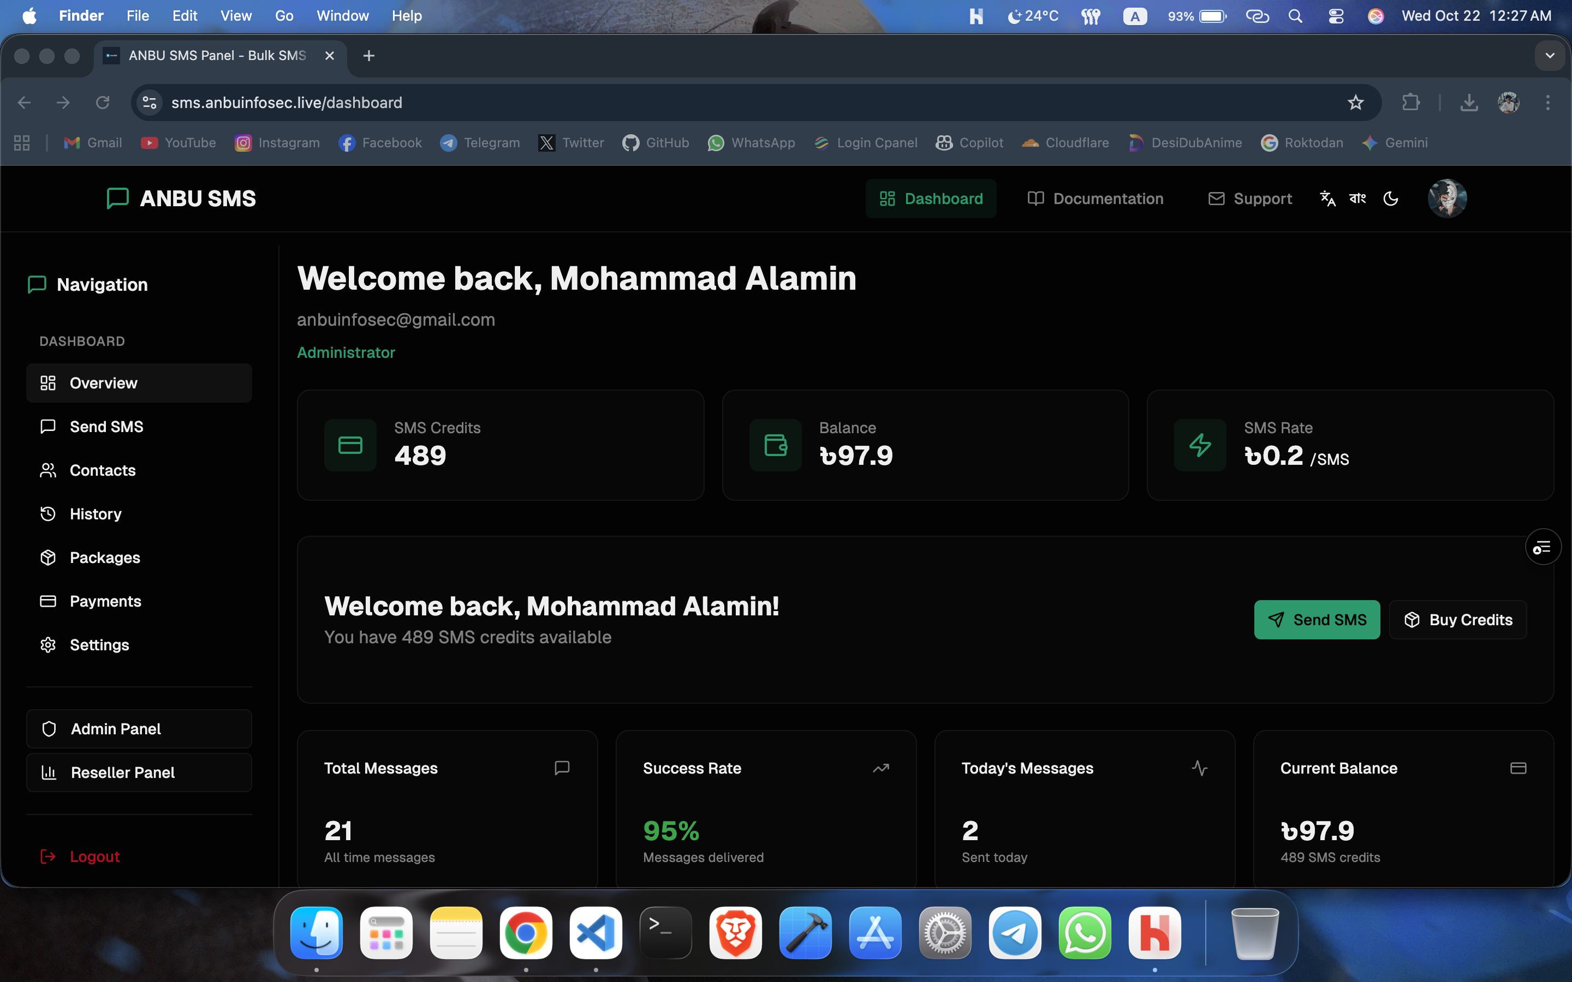Open Contacts from sidebar navigation
The height and width of the screenshot is (982, 1572).
pyautogui.click(x=103, y=470)
